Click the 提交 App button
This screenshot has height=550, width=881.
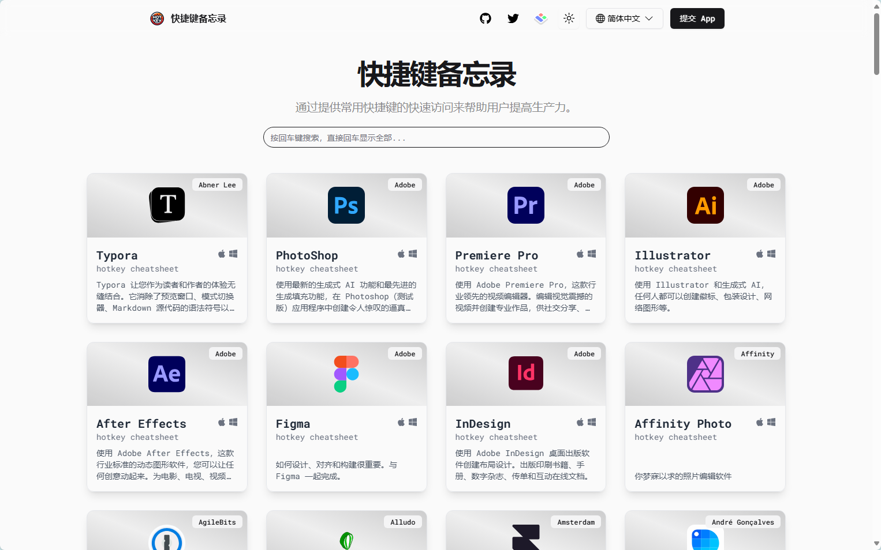coord(697,18)
